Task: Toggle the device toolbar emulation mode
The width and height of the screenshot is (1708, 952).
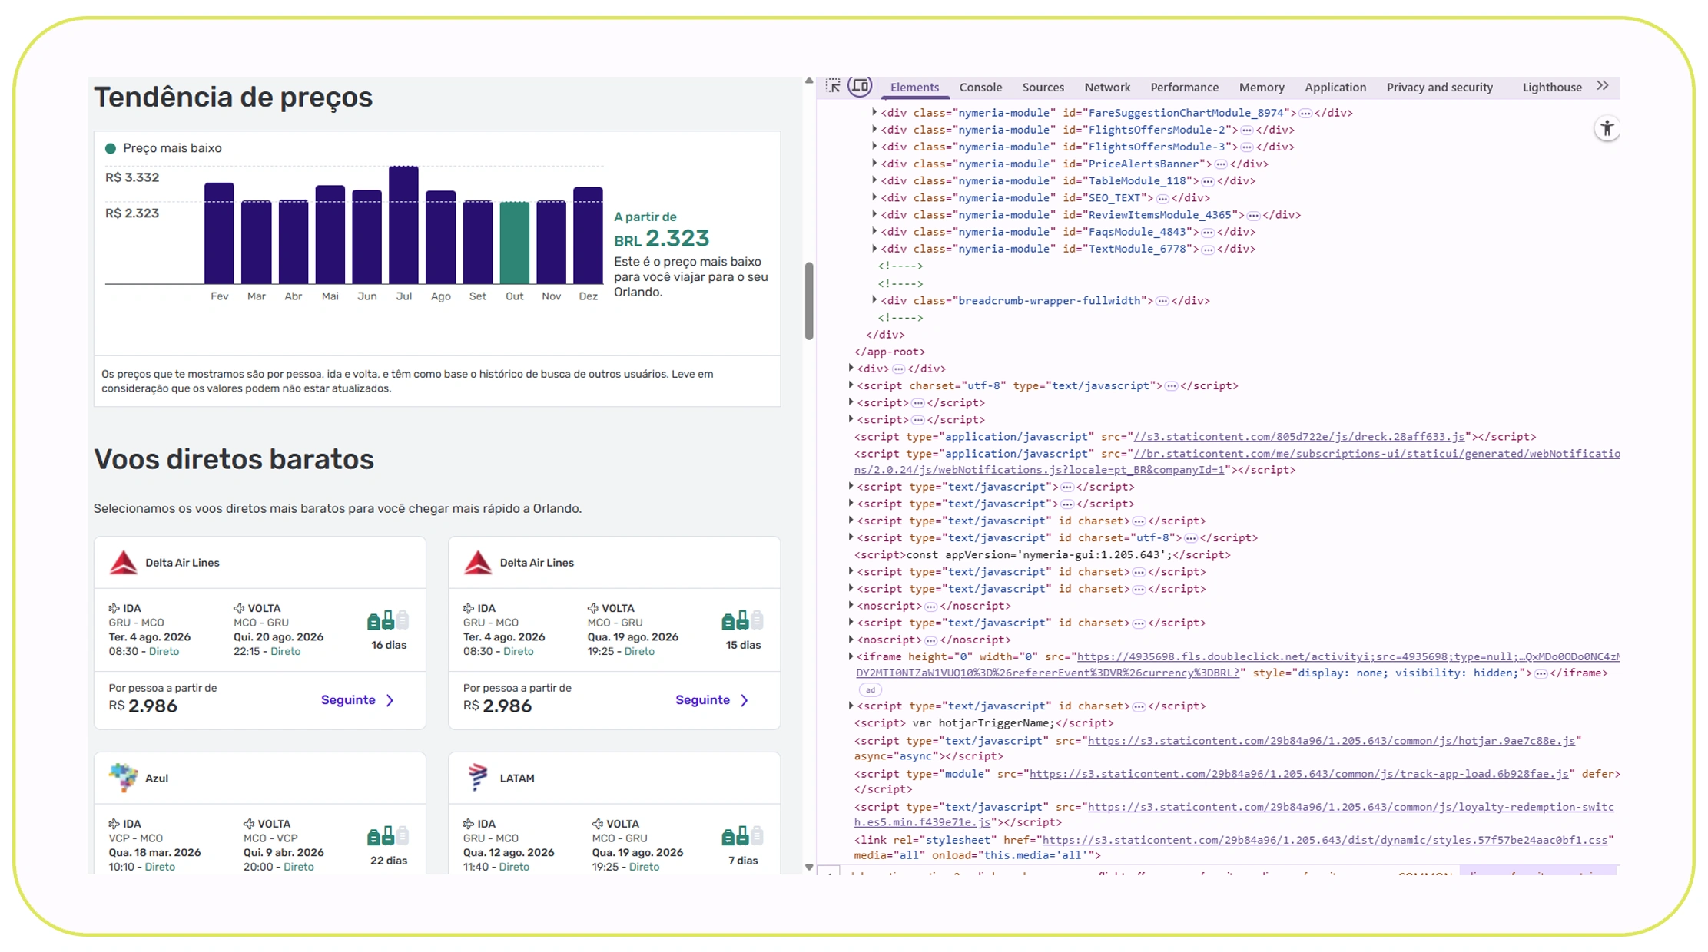Action: (x=861, y=86)
